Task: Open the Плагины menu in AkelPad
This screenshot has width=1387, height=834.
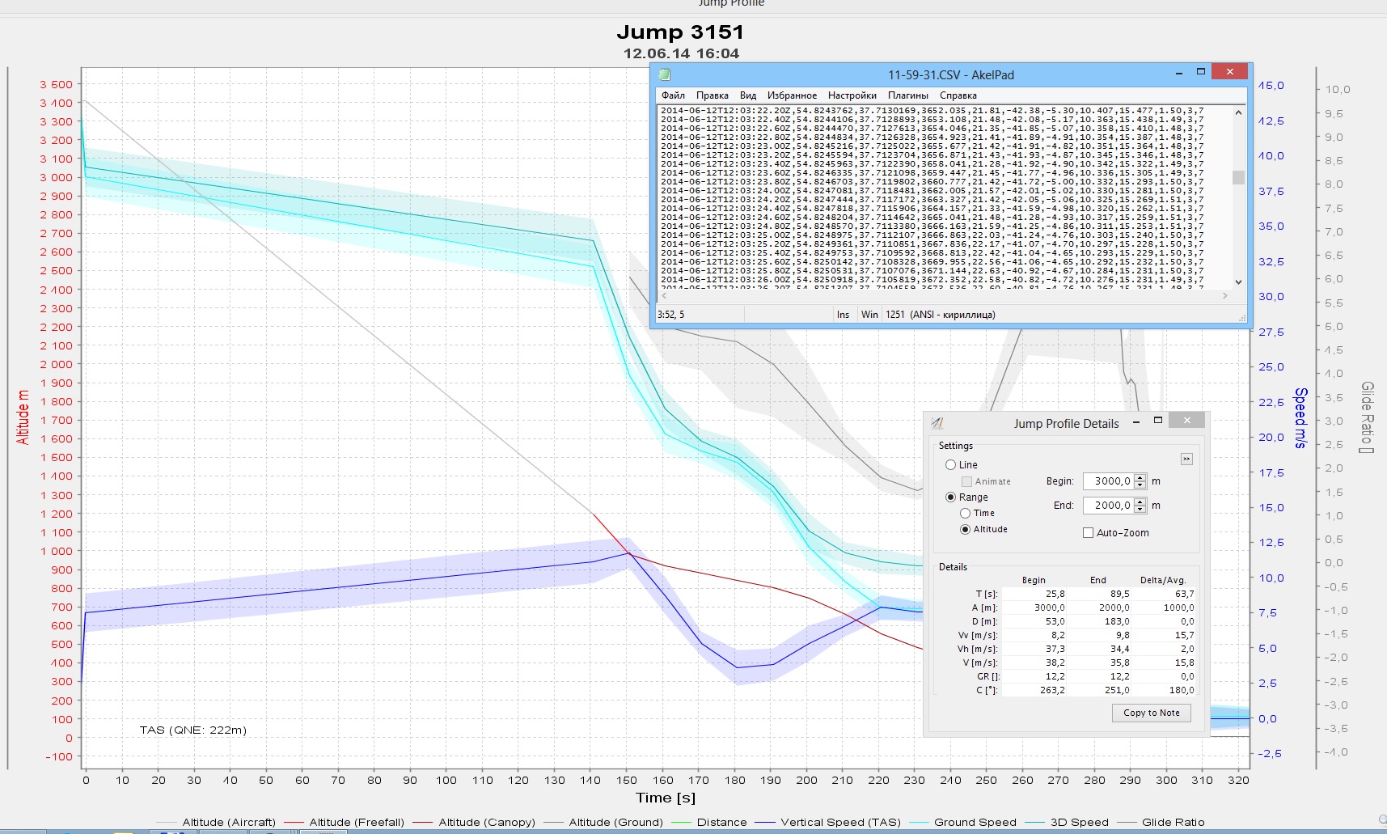Action: tap(907, 95)
